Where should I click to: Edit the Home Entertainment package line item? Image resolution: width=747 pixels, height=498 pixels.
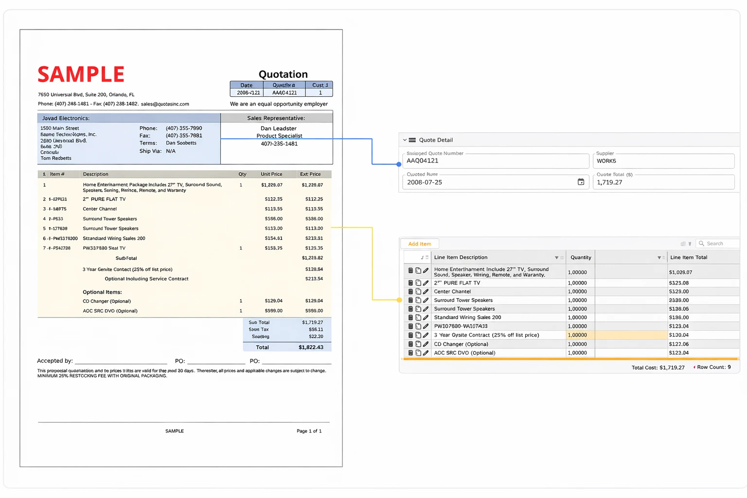coord(426,270)
